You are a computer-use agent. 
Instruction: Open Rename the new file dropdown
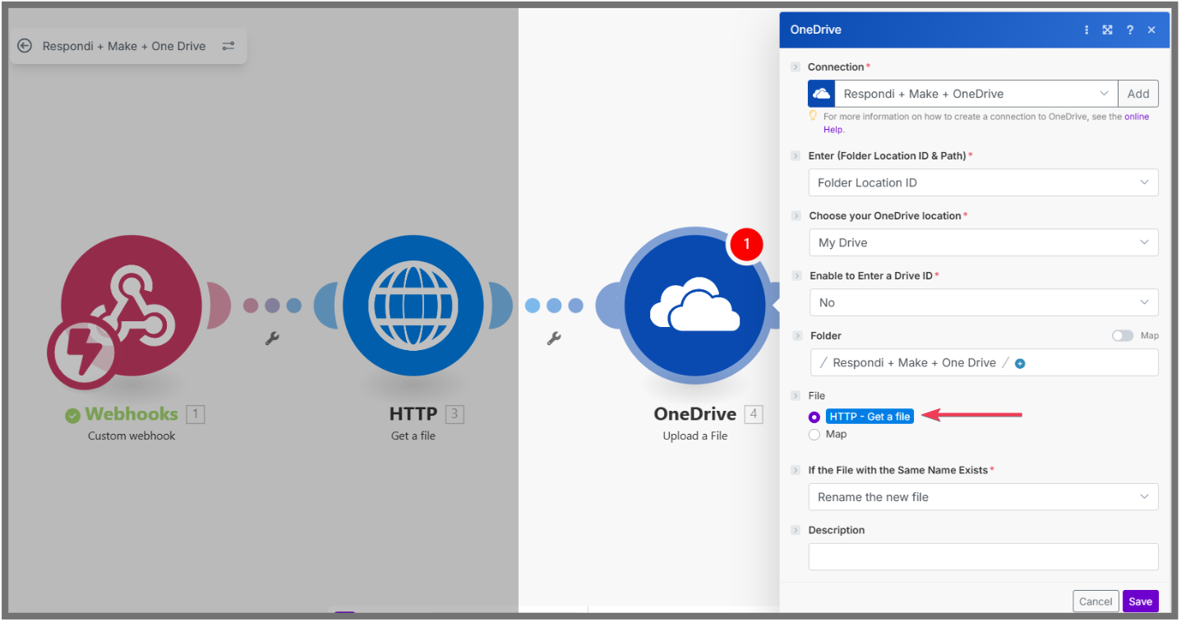click(x=984, y=497)
